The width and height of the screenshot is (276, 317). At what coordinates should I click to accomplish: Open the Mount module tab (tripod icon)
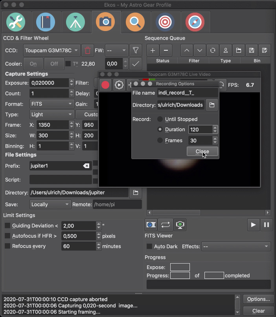(75, 22)
